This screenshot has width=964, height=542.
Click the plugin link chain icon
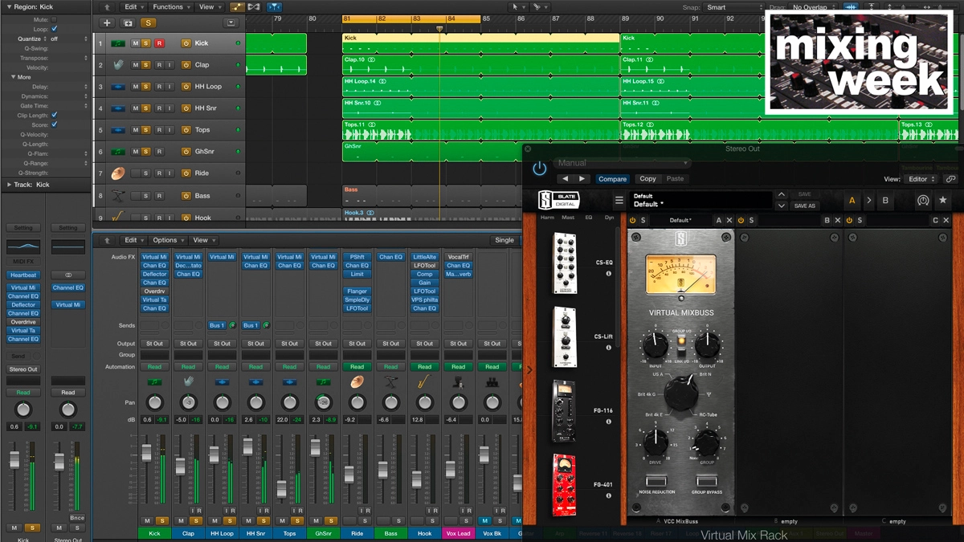(950, 179)
